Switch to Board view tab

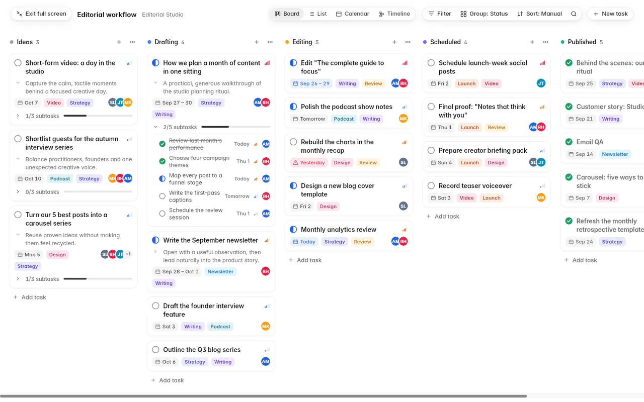pyautogui.click(x=287, y=14)
